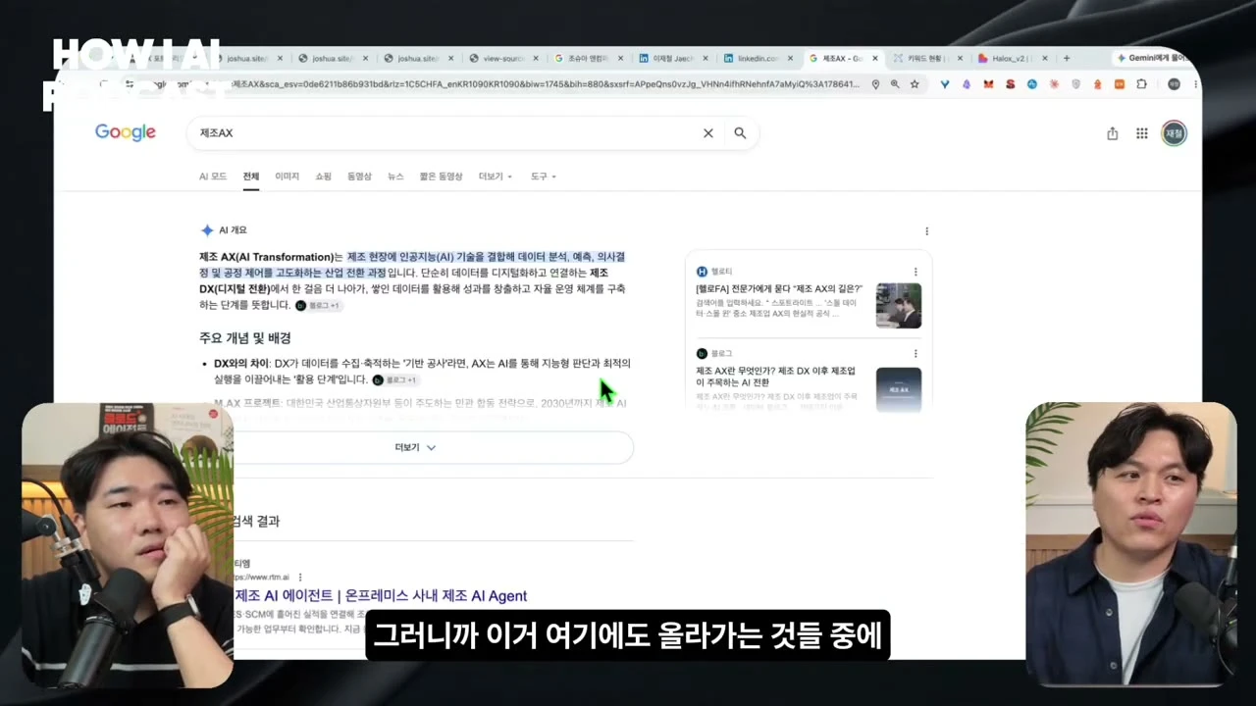
Task: Click the blue circle extension icon
Action: click(1032, 84)
